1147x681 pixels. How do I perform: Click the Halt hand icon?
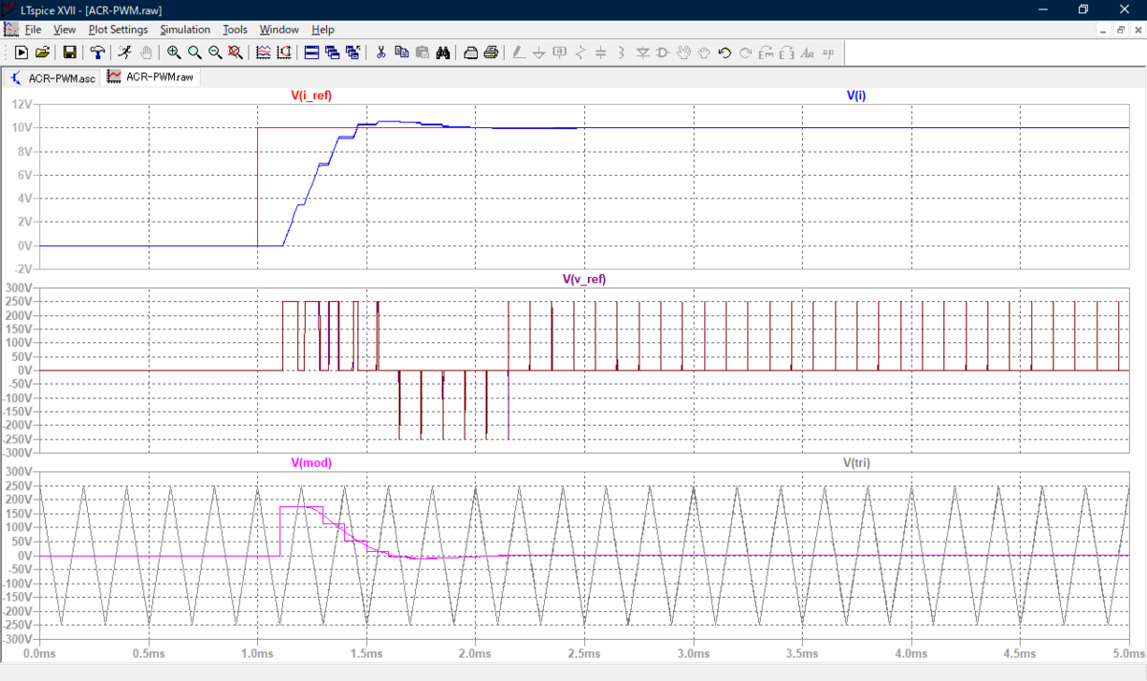click(x=145, y=53)
